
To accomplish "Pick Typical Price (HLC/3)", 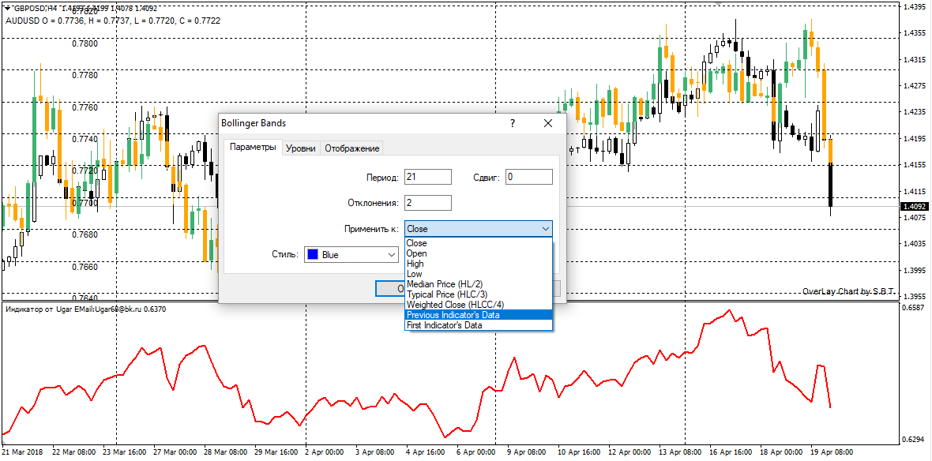I will (479, 294).
